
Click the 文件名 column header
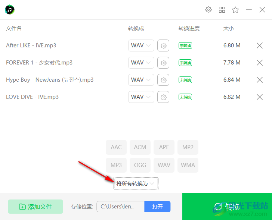[x=14, y=28]
